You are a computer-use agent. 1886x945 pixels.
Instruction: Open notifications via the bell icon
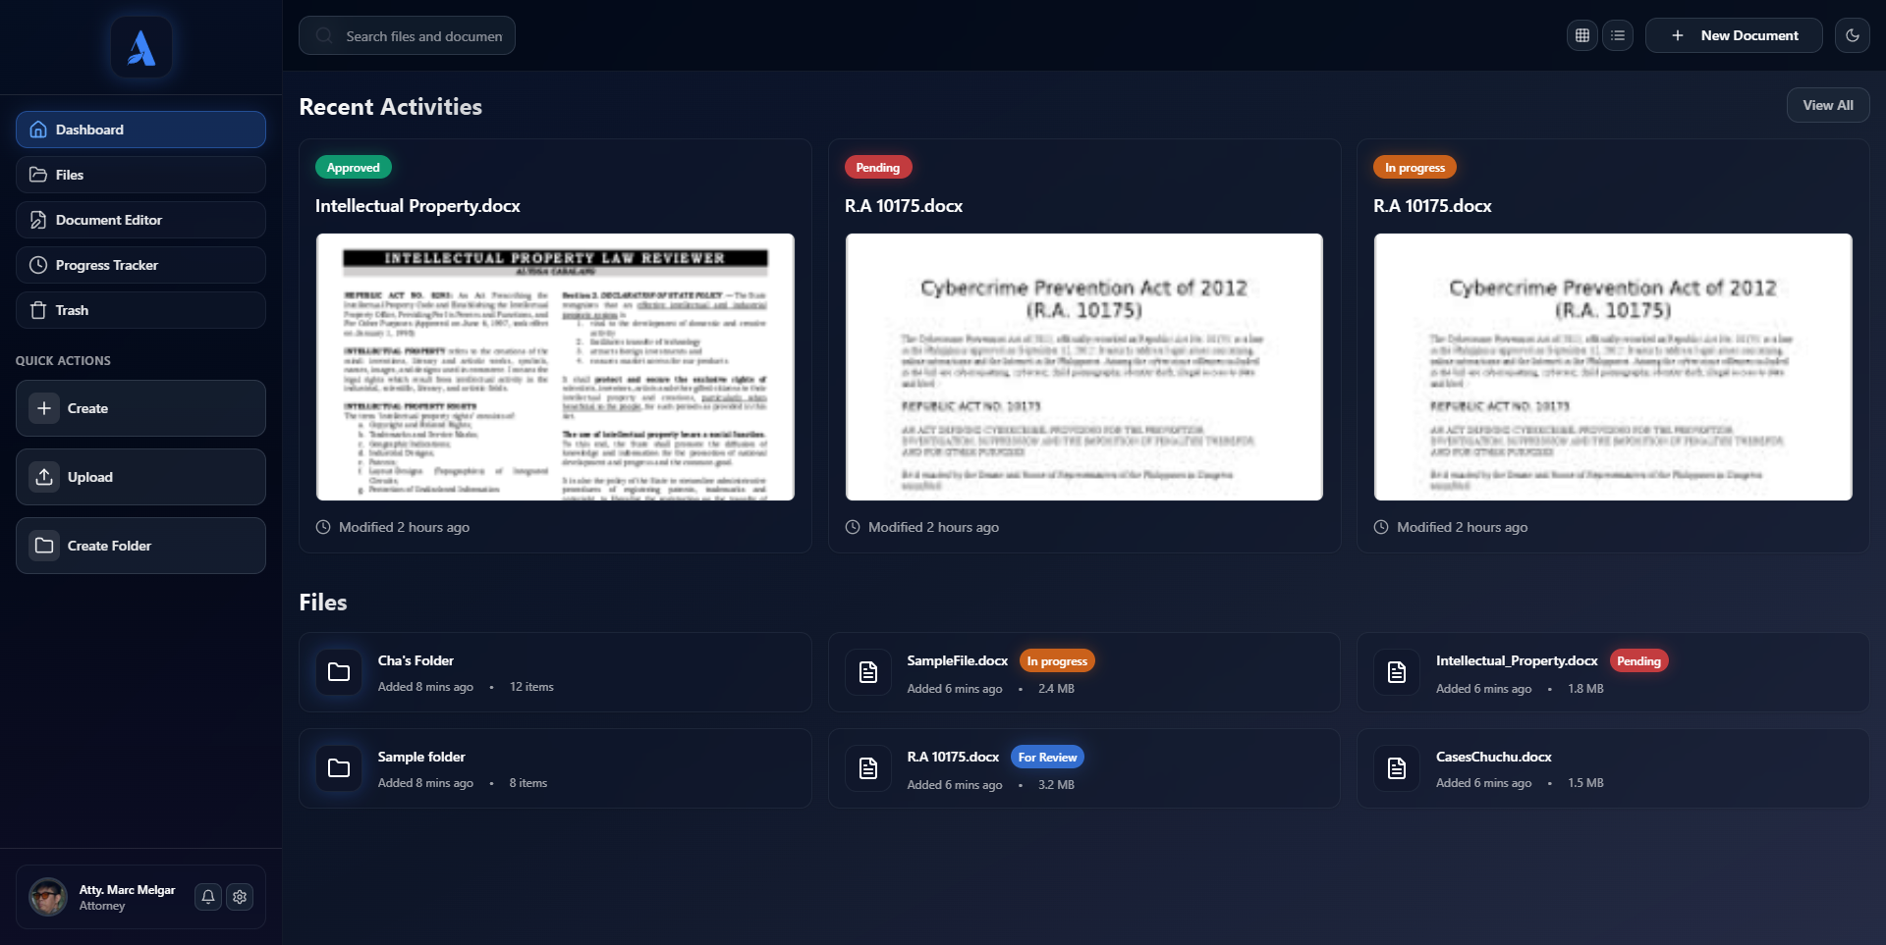(x=206, y=896)
